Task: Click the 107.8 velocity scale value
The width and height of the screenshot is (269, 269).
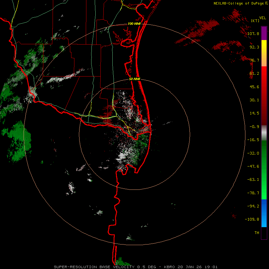Action: tap(253, 33)
